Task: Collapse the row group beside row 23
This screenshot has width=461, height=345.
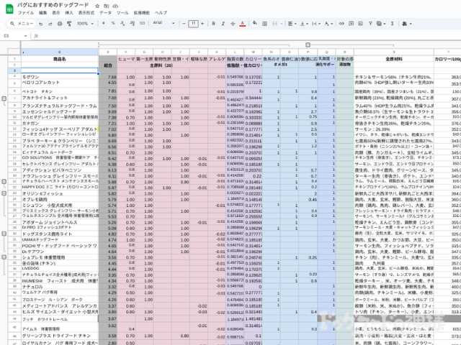Action: click(x=4, y=193)
